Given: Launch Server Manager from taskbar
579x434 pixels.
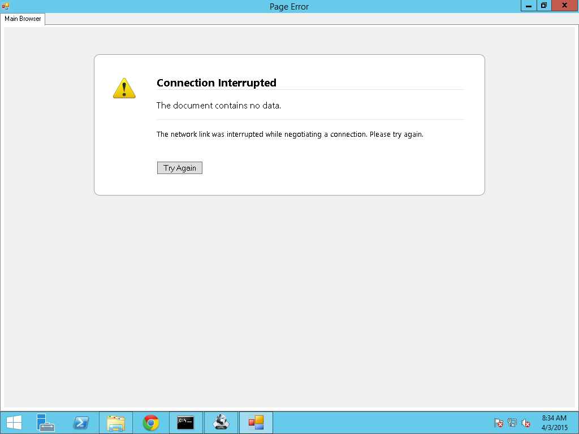Looking at the screenshot, I should pyautogui.click(x=45, y=423).
